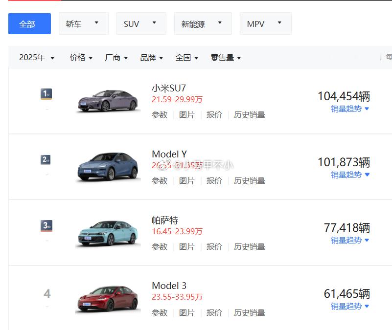Expand the 零售量 sales type filter

(226, 58)
